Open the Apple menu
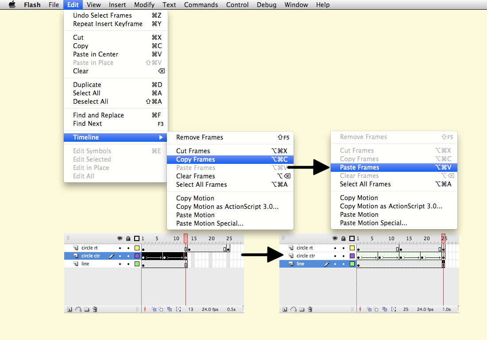The image size is (487, 340). click(12, 5)
